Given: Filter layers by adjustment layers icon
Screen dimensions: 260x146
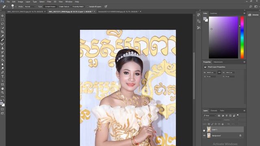Looking at the screenshot, I should [223, 116].
